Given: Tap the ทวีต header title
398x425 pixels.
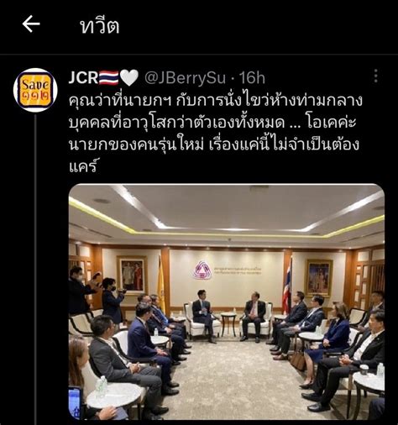Looking at the screenshot, I should pyautogui.click(x=100, y=26).
